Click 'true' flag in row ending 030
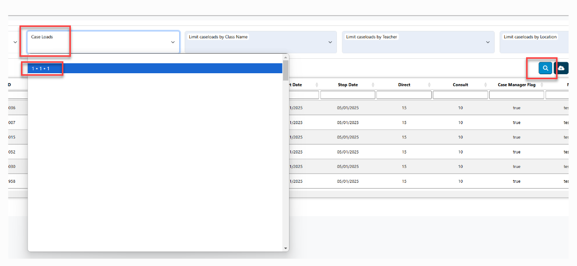Screen dimensions: 577x266 click(x=517, y=166)
